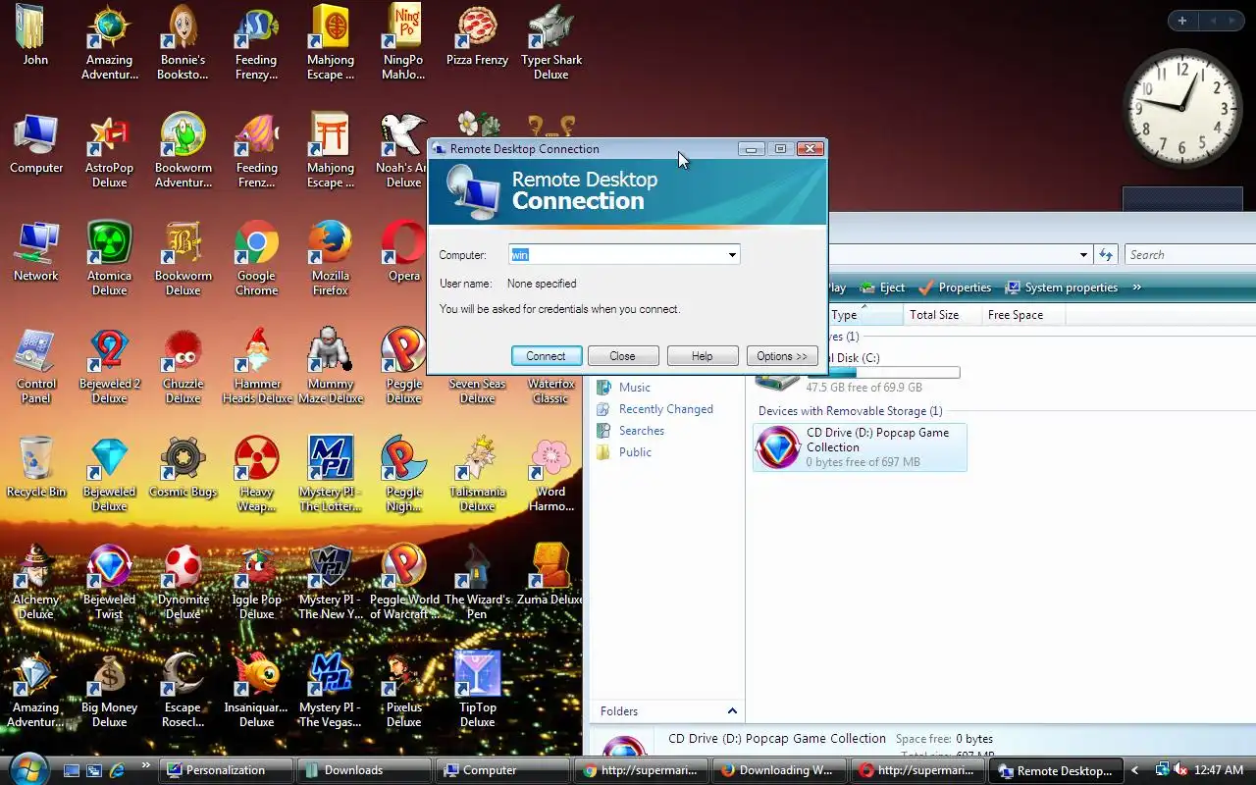Screen dimensions: 1256x785
Task: Open Heavy Weapon shortcut
Action: (x=256, y=475)
